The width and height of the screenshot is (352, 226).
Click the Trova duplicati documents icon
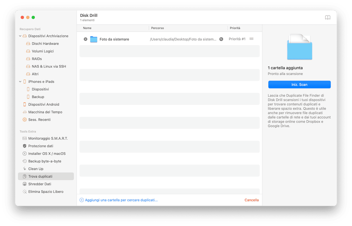pos(25,176)
